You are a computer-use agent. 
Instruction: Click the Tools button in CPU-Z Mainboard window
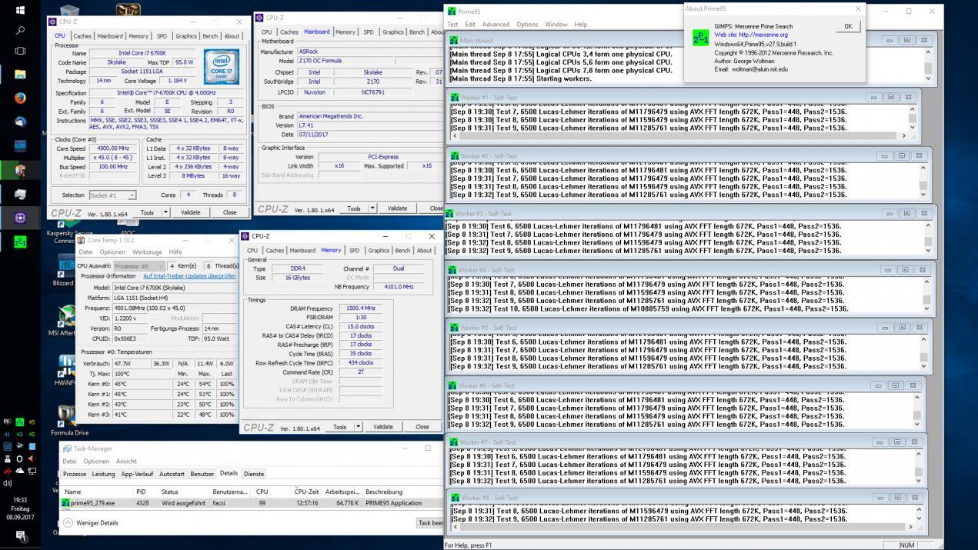click(x=354, y=208)
